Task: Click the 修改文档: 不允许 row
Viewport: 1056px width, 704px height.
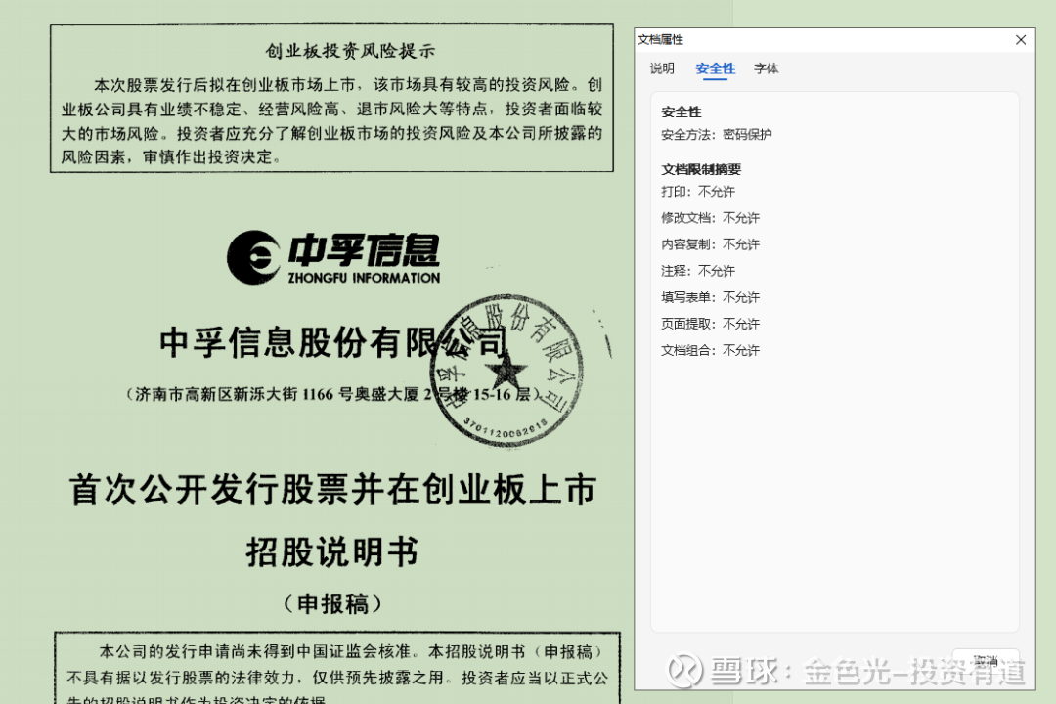Action: (x=710, y=218)
